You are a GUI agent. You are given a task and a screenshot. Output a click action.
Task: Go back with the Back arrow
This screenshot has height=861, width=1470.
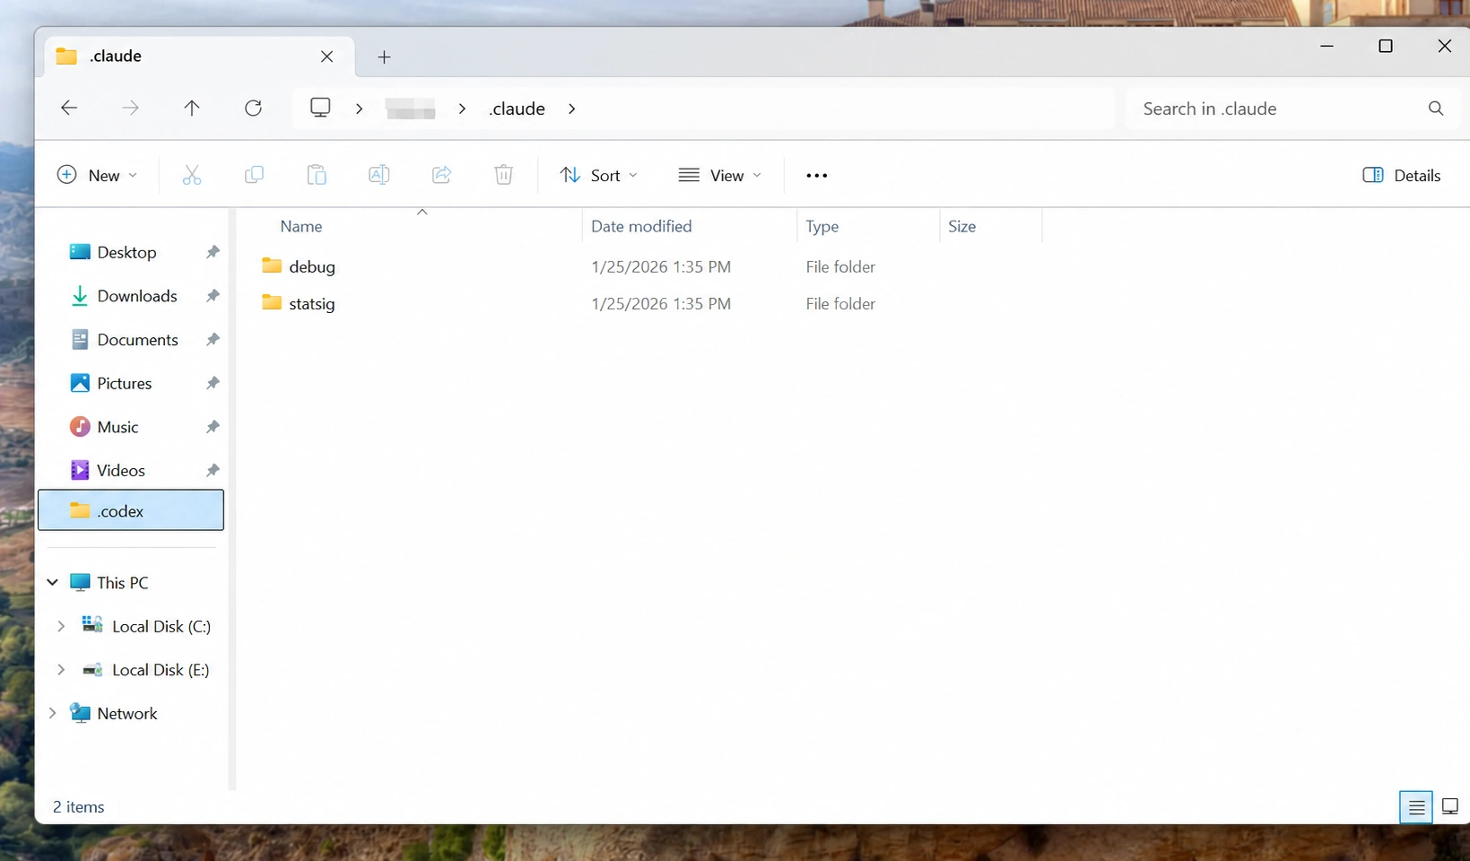click(69, 109)
